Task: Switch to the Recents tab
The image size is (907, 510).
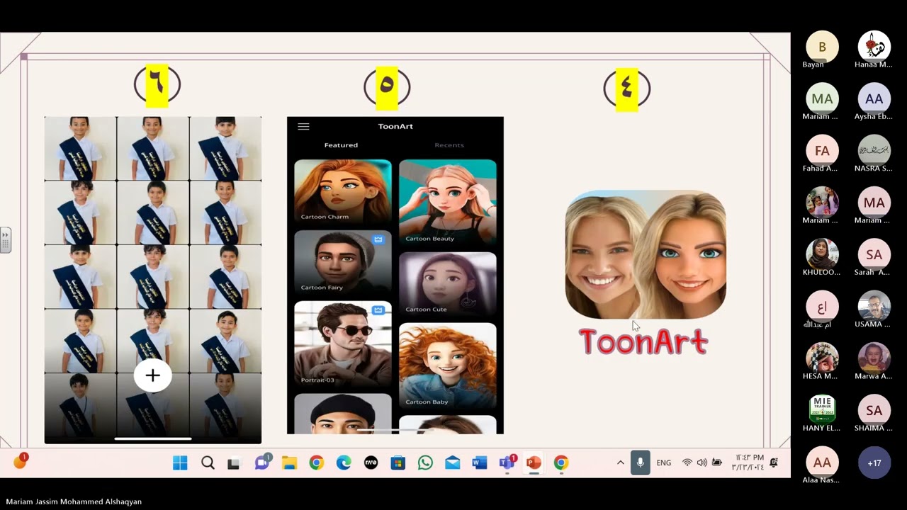Action: tap(449, 145)
